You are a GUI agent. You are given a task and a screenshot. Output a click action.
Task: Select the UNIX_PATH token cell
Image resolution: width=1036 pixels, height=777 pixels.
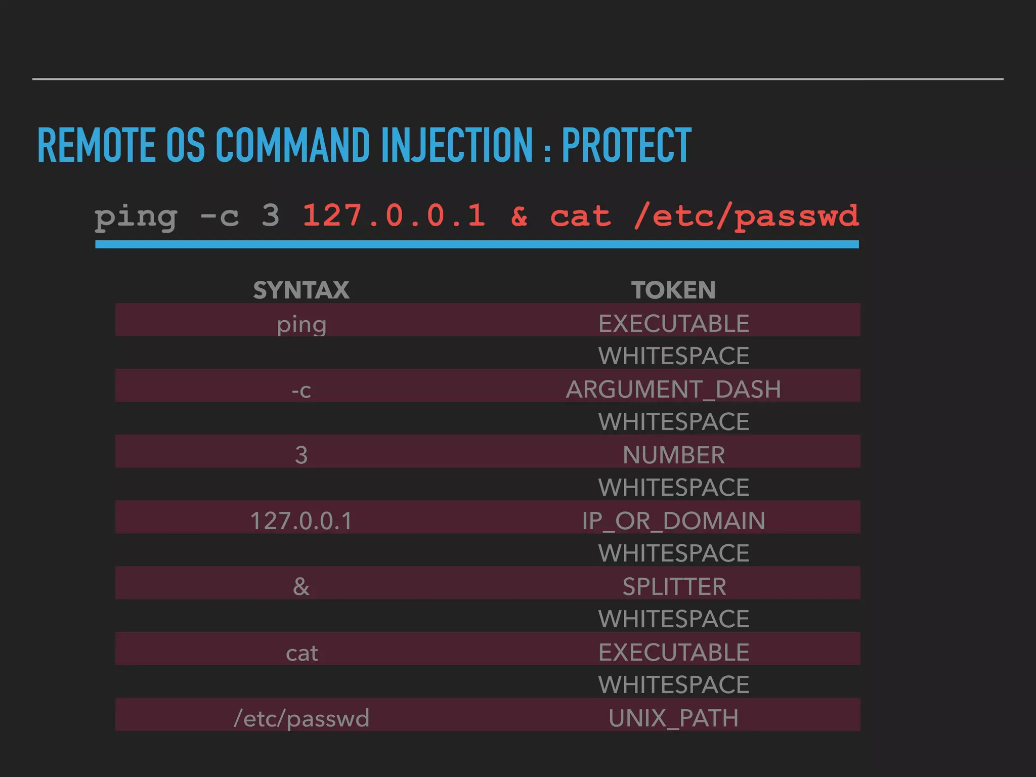(x=673, y=718)
